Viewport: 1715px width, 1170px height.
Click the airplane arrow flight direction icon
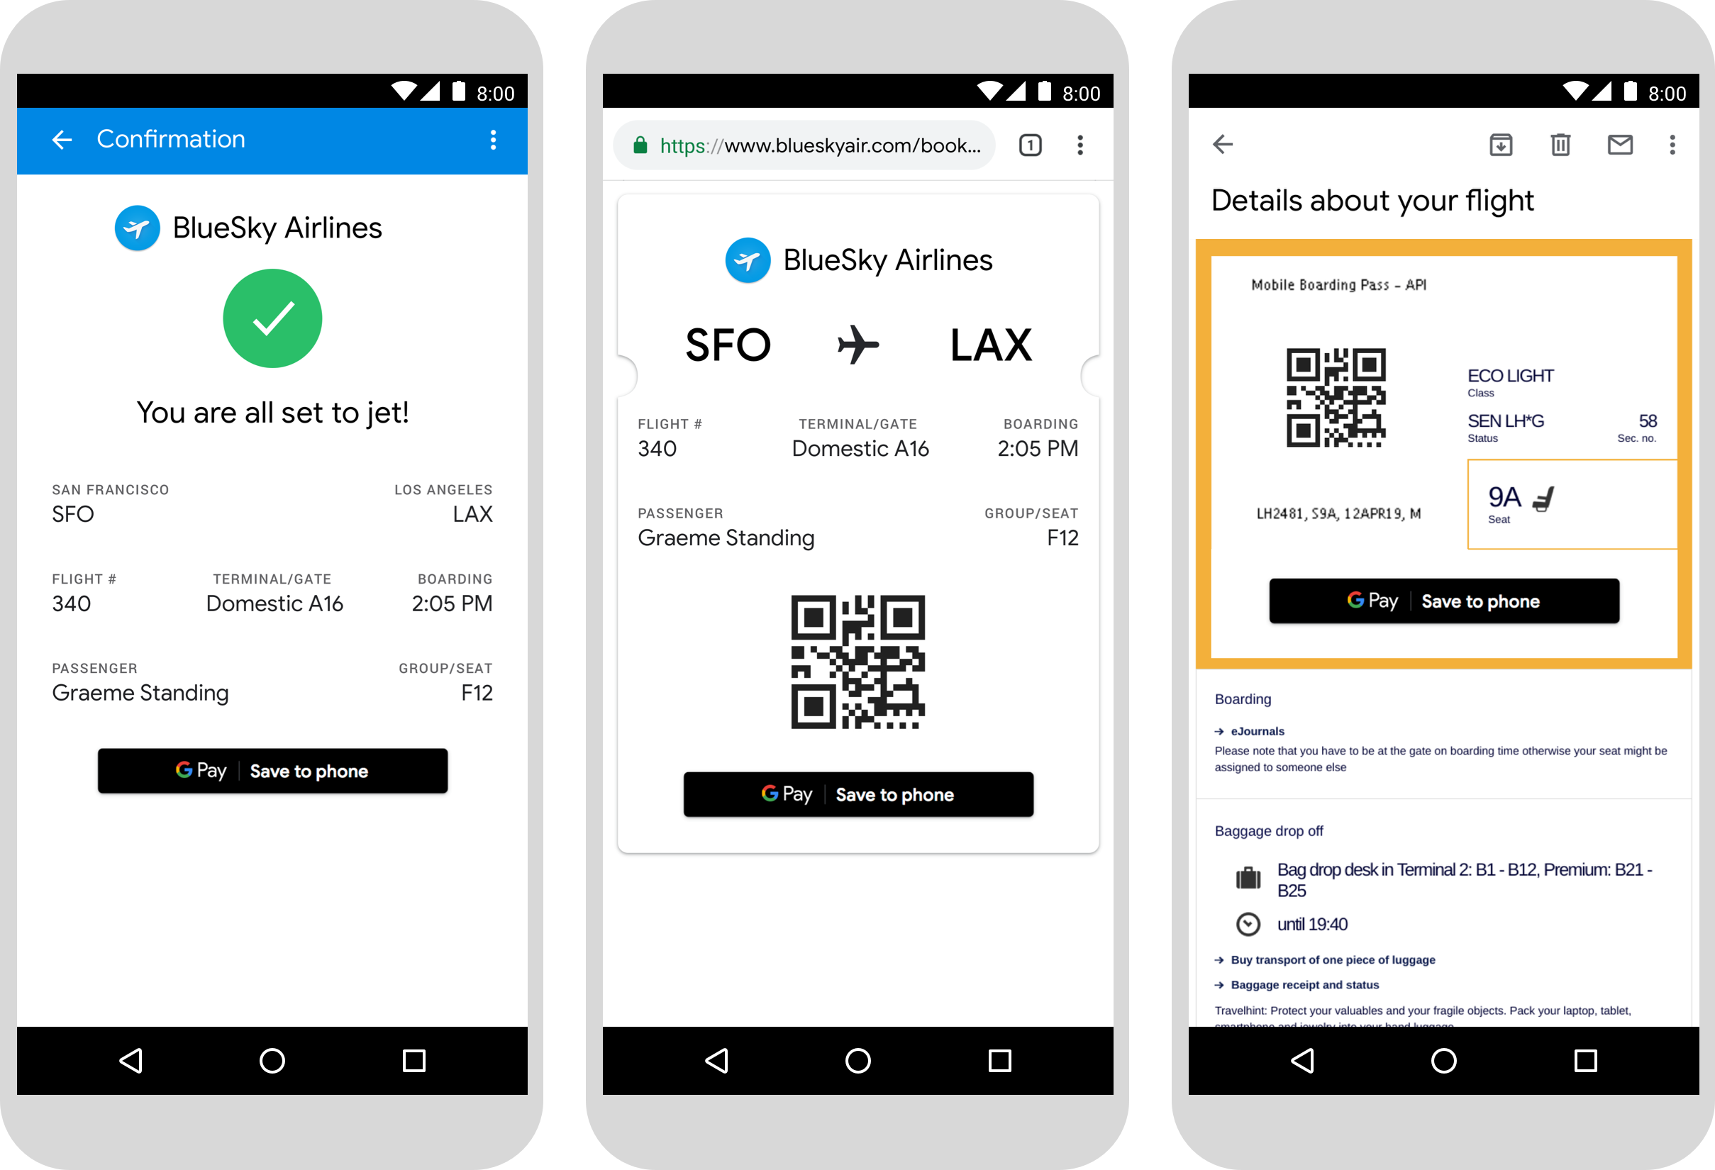tap(856, 345)
